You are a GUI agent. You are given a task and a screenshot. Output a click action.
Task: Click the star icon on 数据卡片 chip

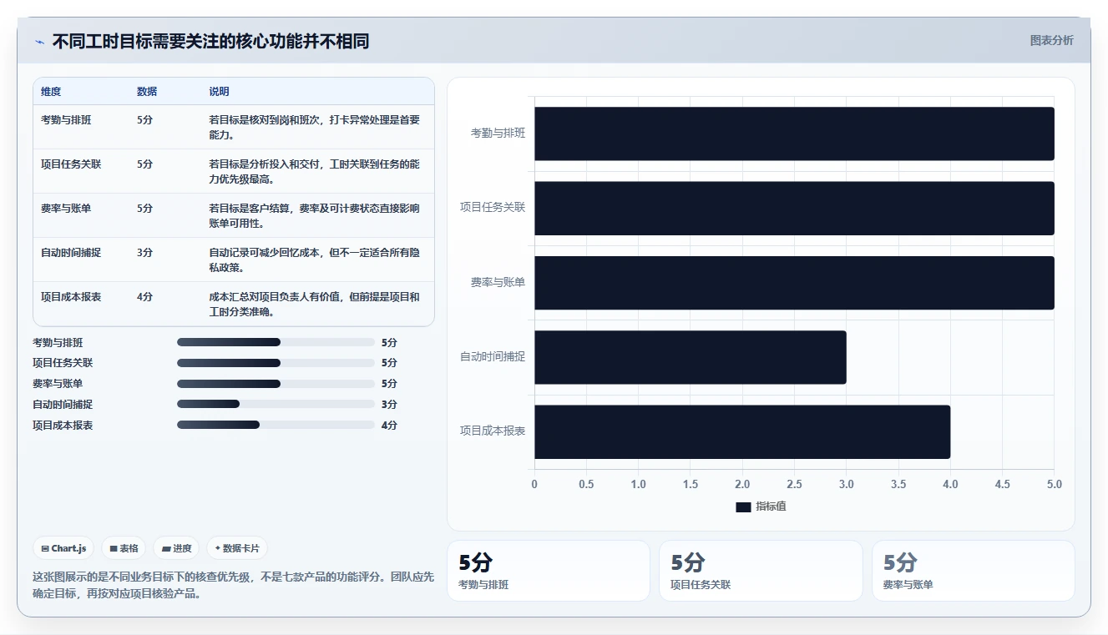pos(217,548)
